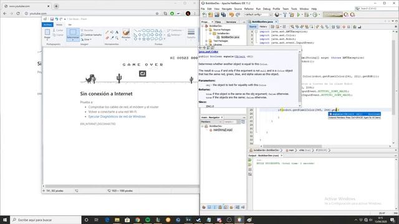
Task: Click the Chrome back arrow
Action: point(5,14)
